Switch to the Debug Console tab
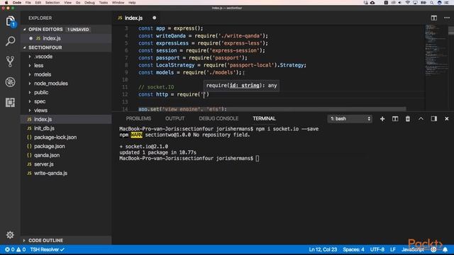This screenshot has height=255, width=454. point(218,118)
